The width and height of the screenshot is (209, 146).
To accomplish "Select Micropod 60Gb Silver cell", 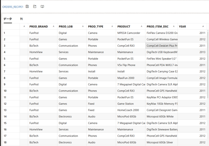I will click(162, 142).
